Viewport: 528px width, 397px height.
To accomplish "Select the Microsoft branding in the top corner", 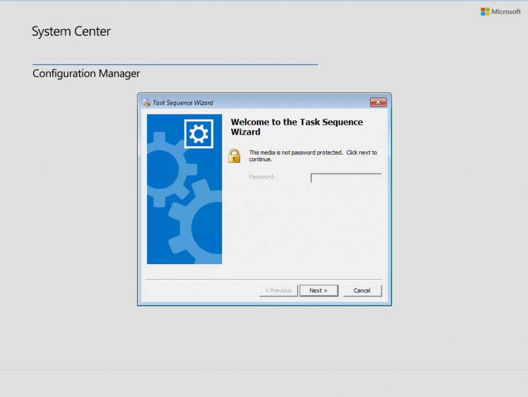I will click(x=501, y=11).
